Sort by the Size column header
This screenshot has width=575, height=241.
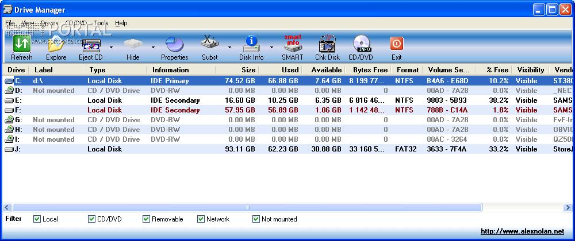pyautogui.click(x=237, y=70)
